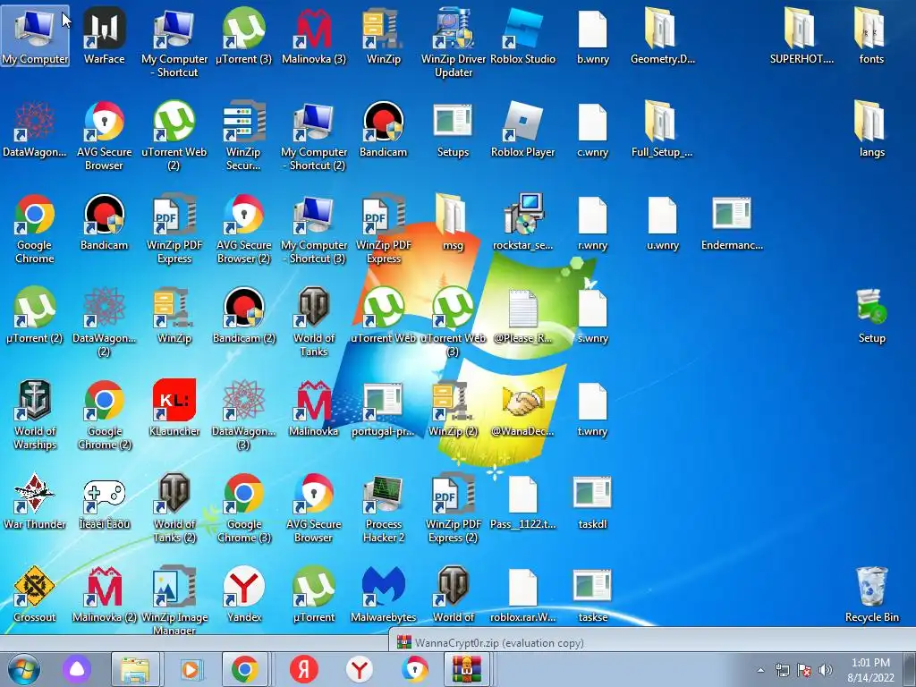Open Windows Explorer from the taskbar
The image size is (916, 687).
pyautogui.click(x=135, y=669)
